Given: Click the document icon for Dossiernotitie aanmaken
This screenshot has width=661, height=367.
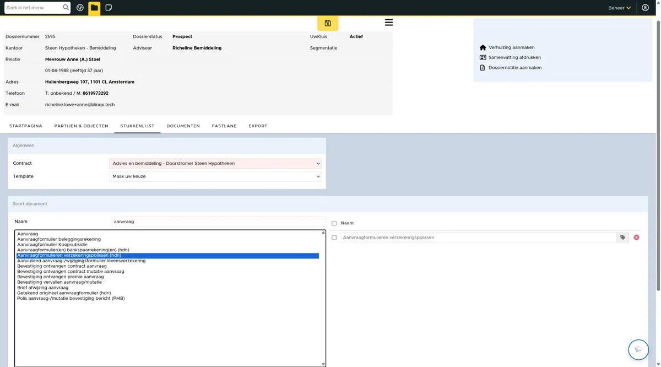Looking at the screenshot, I should (483, 68).
